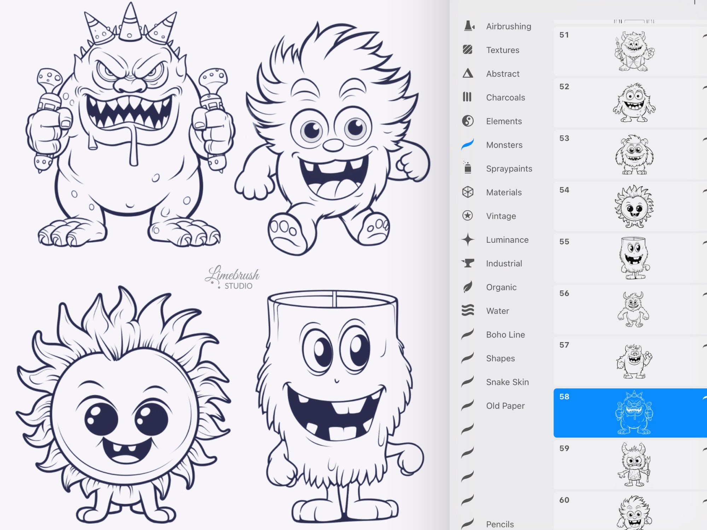This screenshot has width=707, height=530.
Task: Select the Snake Skin brush set
Action: coord(507,382)
